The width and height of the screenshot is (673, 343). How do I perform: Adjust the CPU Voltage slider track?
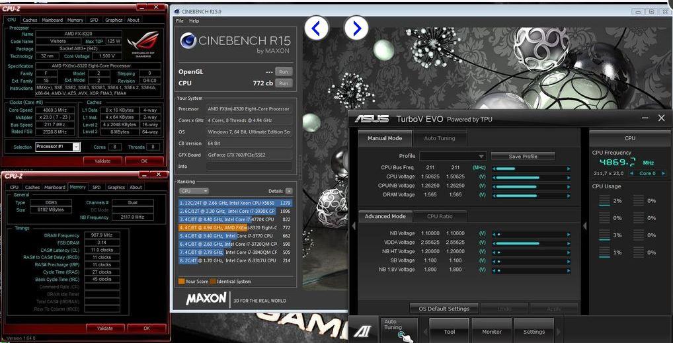tap(531, 177)
